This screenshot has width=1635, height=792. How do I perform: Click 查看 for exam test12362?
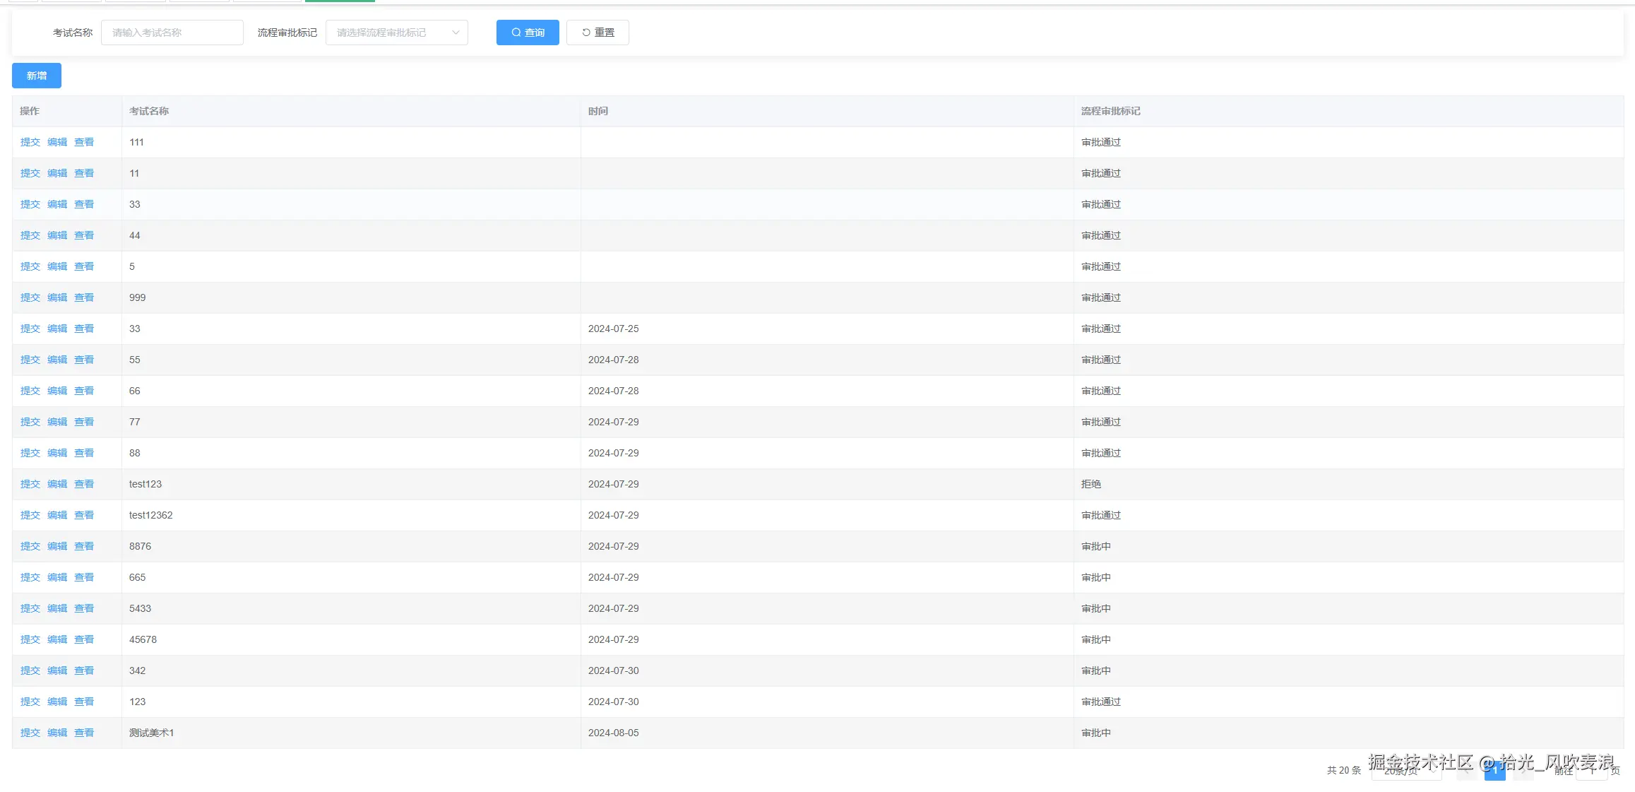[84, 515]
